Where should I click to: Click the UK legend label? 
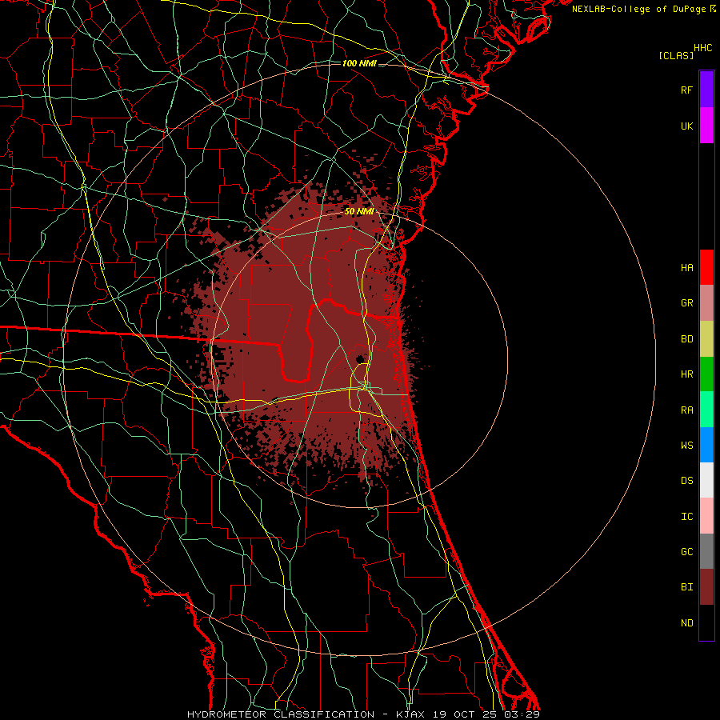point(686,126)
